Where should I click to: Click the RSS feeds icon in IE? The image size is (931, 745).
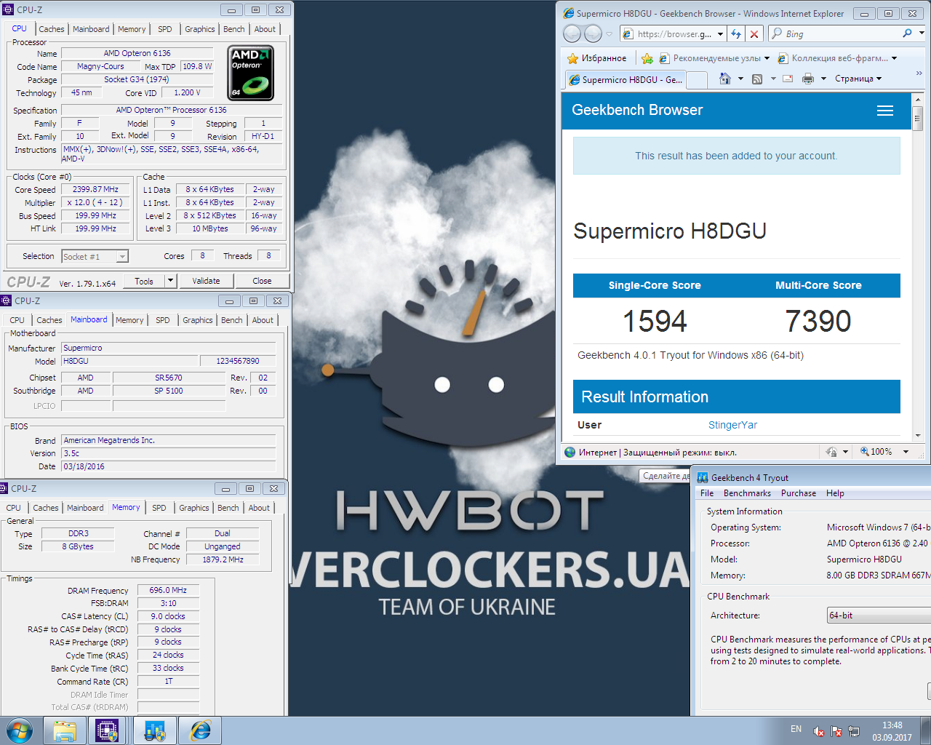(757, 79)
